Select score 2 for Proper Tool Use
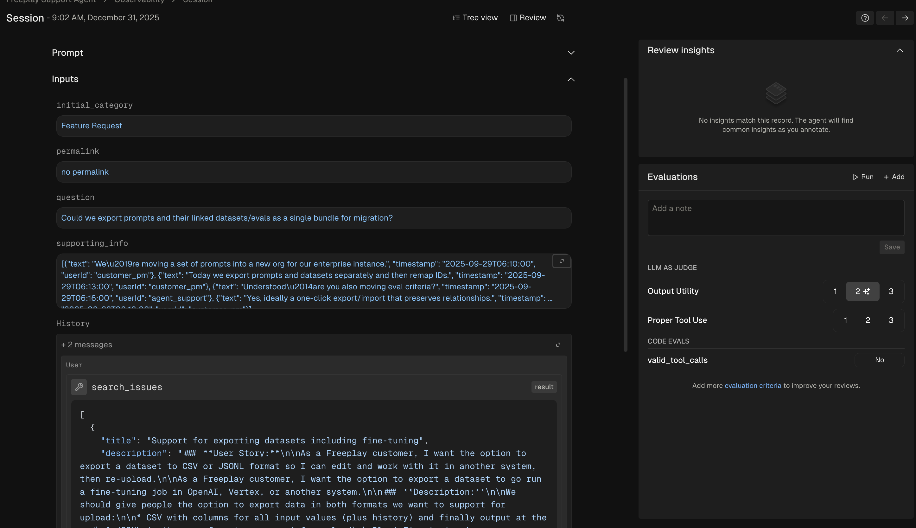Screen dimensions: 916x528 coord(868,320)
